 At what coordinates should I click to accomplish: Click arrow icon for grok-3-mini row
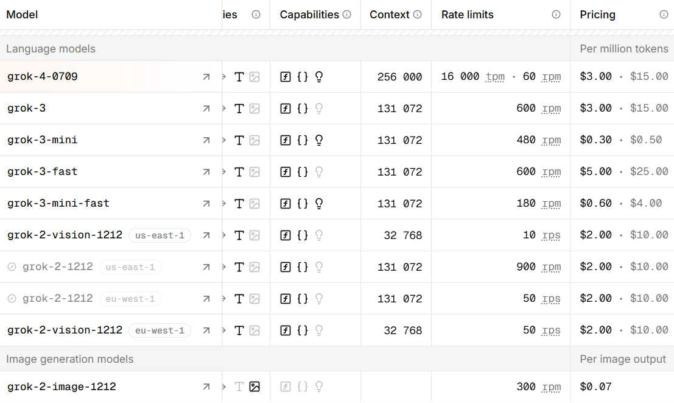(206, 140)
